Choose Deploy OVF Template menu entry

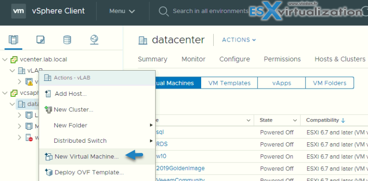(x=97, y=172)
